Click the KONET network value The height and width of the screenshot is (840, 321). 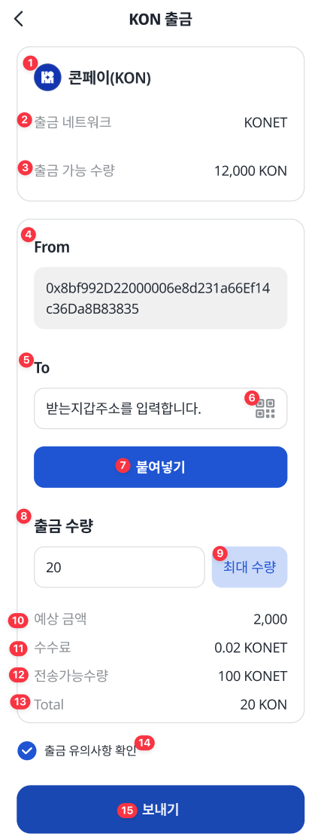coord(265,123)
